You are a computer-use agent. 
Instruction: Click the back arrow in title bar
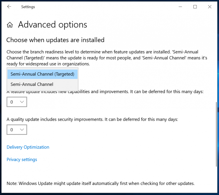pyautogui.click(x=9, y=7)
